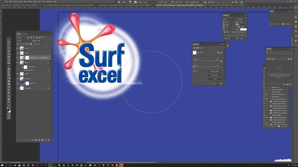Hide the Background layer
The width and height of the screenshot is (298, 167).
(x=18, y=88)
